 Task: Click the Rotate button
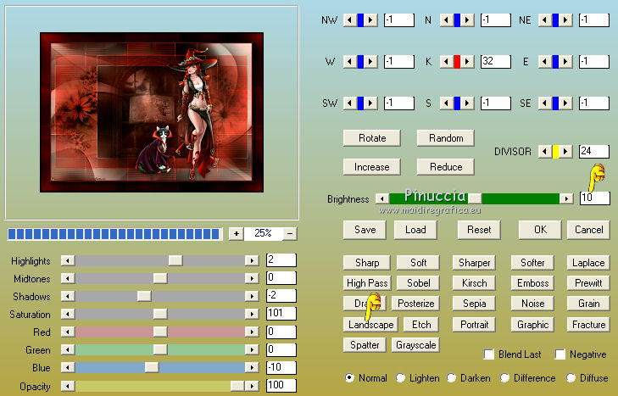coord(372,138)
